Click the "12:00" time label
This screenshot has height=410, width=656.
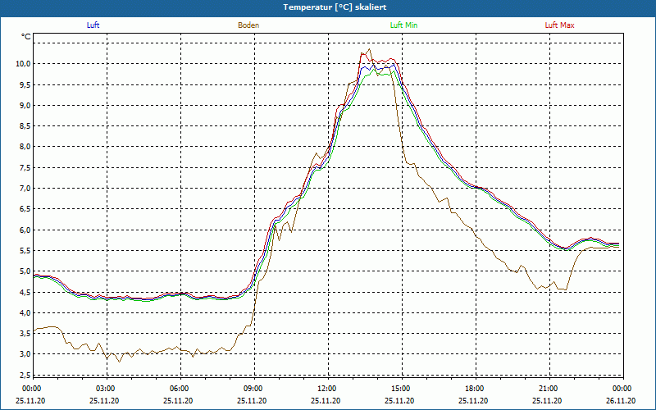(326, 389)
